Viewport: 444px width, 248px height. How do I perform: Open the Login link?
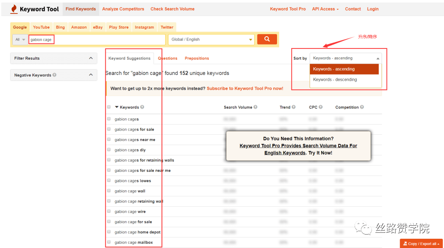373,9
